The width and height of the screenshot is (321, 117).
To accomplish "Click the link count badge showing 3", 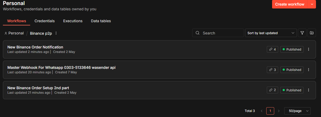I will click(272, 70).
